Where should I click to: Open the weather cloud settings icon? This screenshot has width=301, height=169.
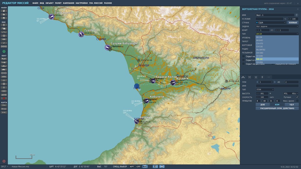pyautogui.click(x=4, y=29)
